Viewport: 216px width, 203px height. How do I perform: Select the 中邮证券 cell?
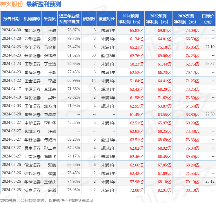(32, 123)
